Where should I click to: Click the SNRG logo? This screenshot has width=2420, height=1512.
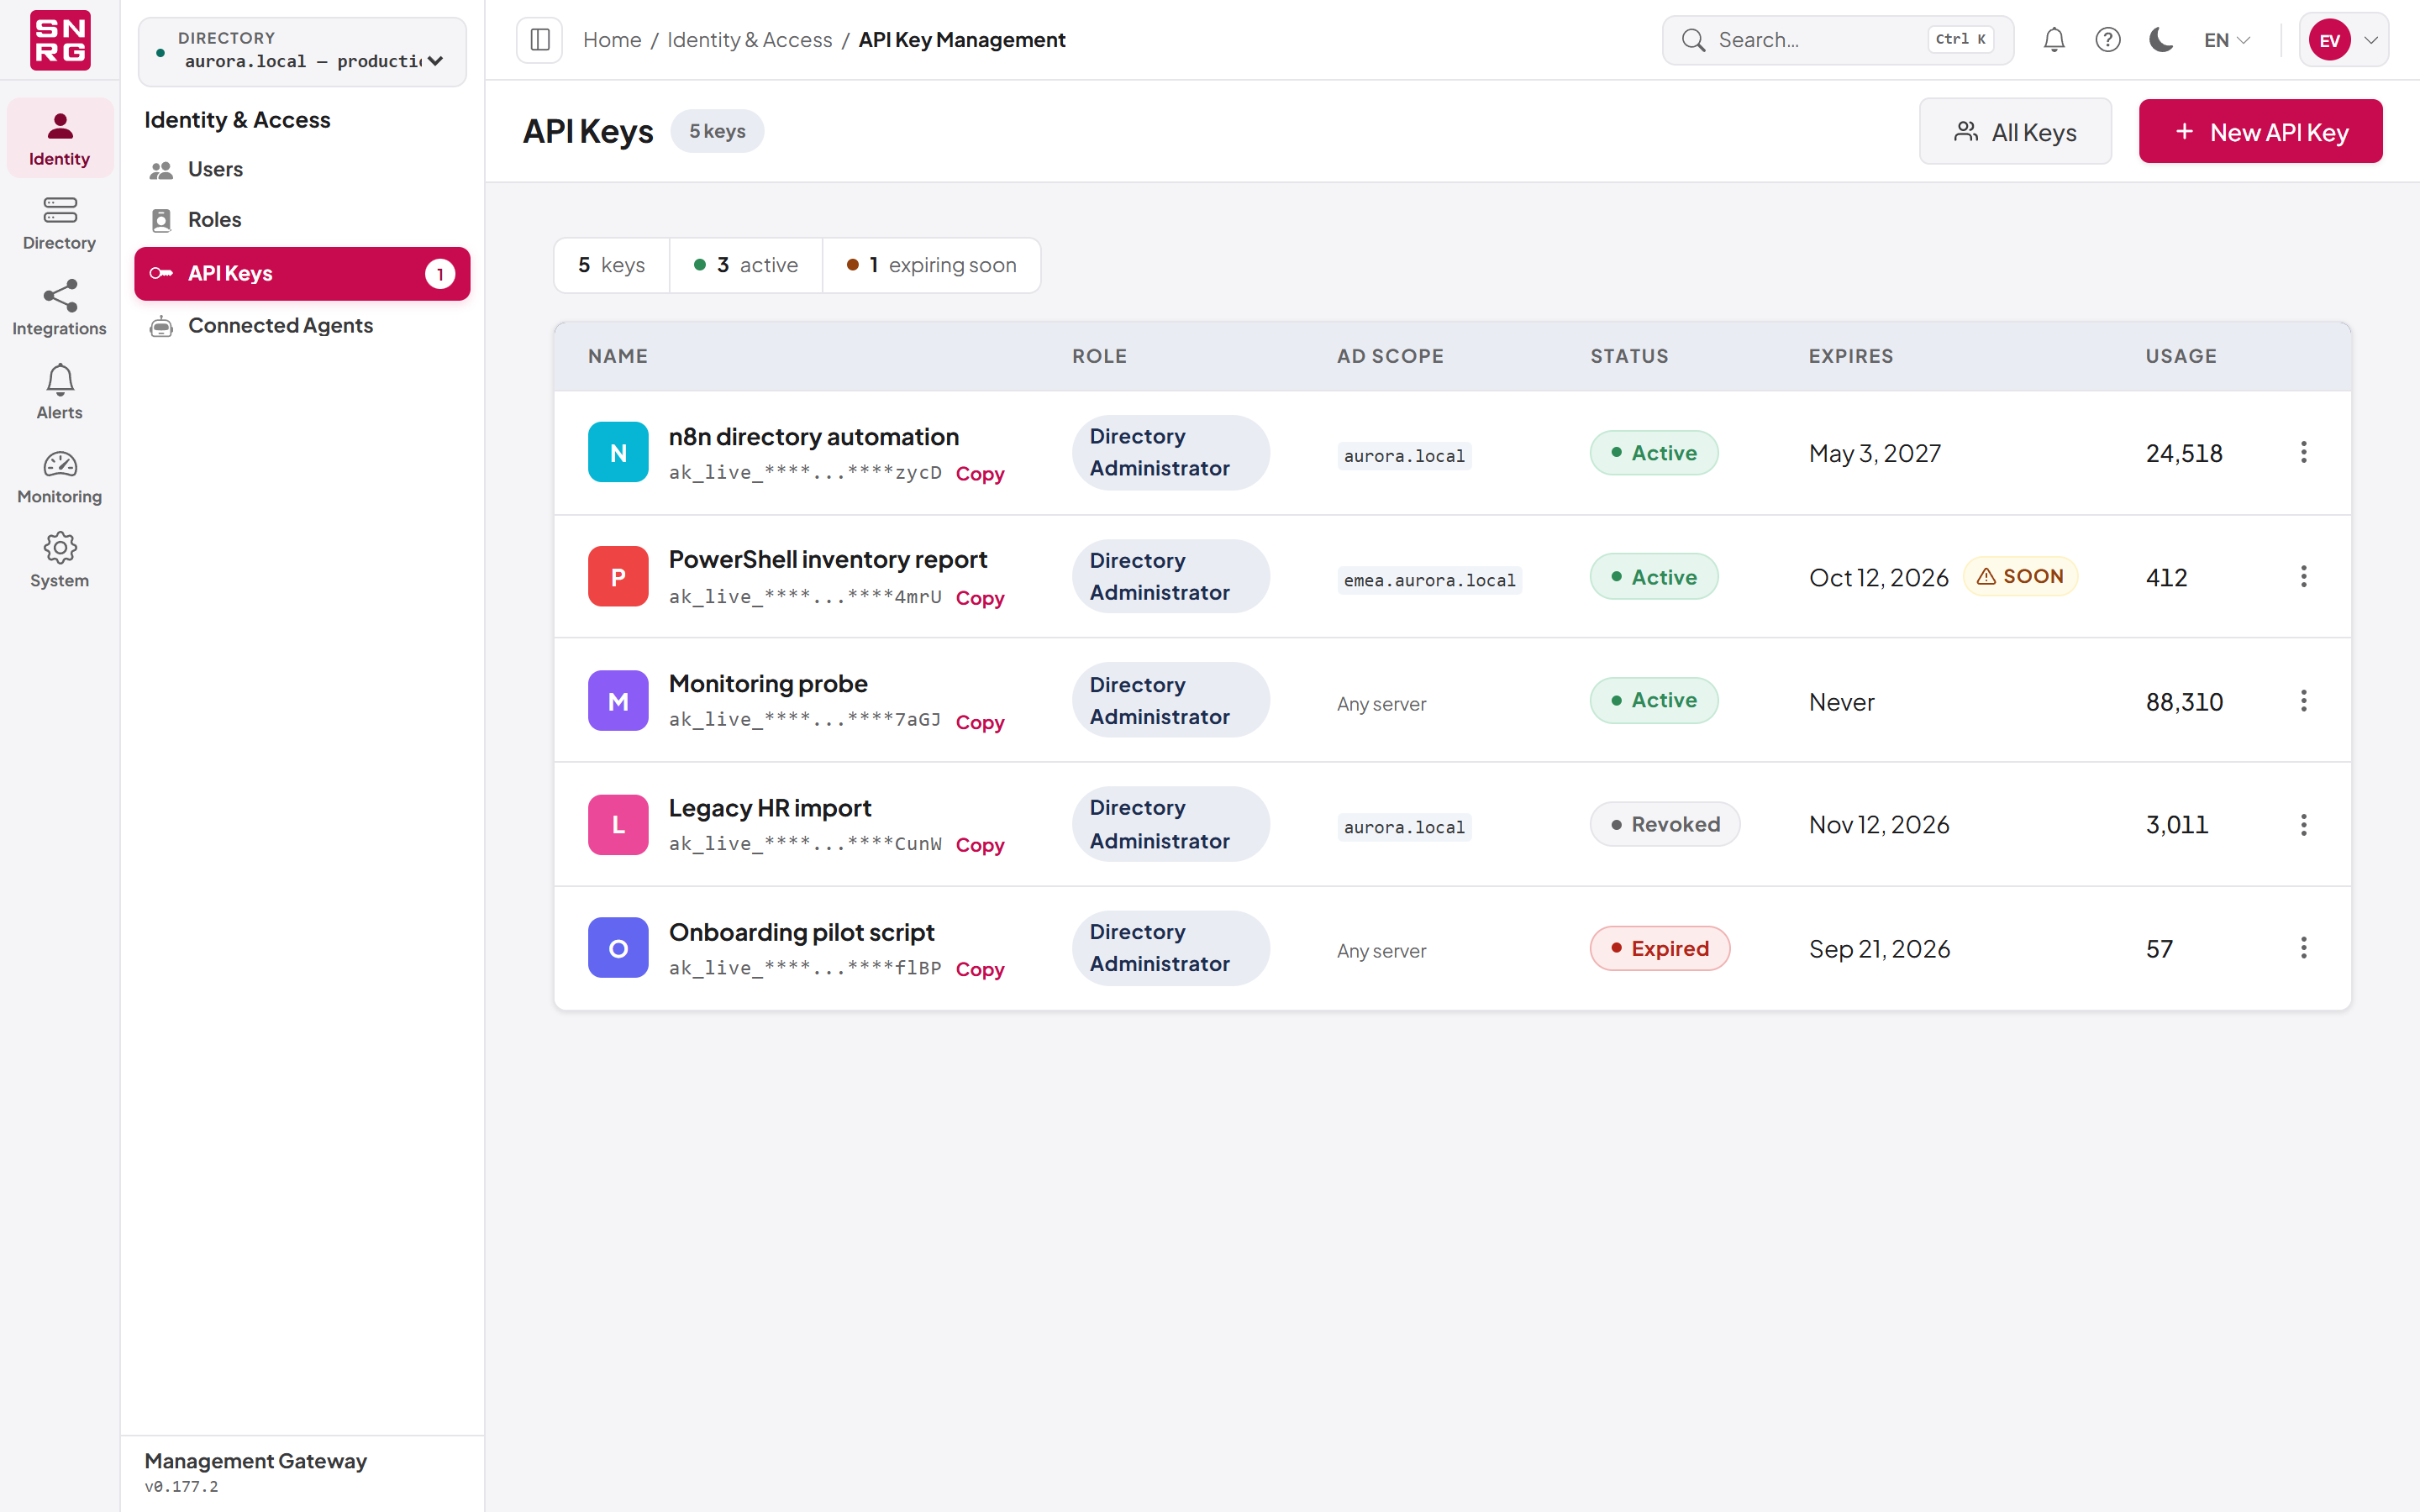pyautogui.click(x=60, y=40)
